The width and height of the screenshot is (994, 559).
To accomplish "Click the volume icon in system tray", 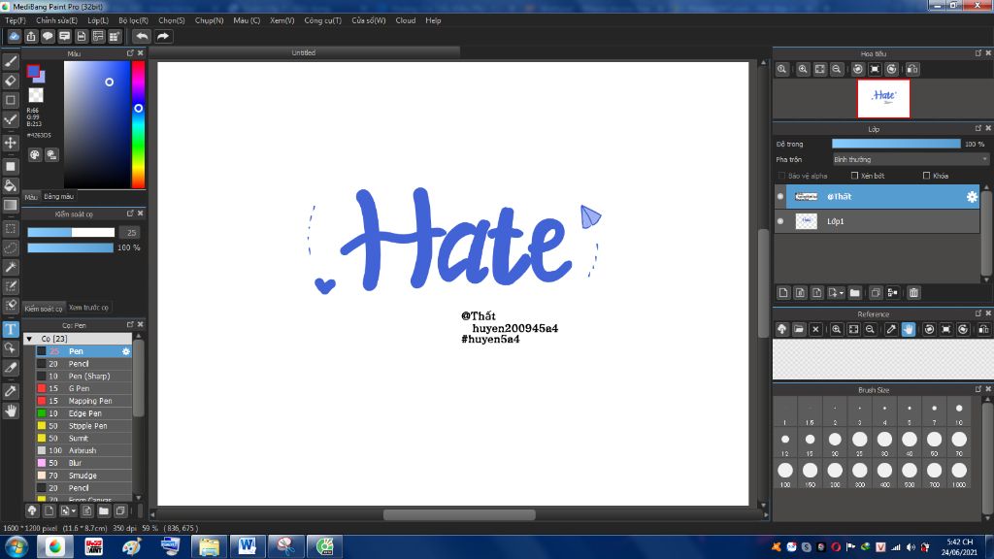I will (x=911, y=547).
